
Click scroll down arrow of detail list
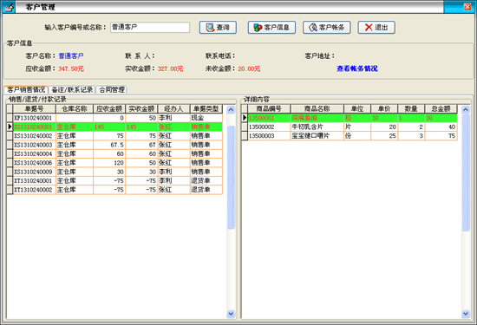click(466, 314)
